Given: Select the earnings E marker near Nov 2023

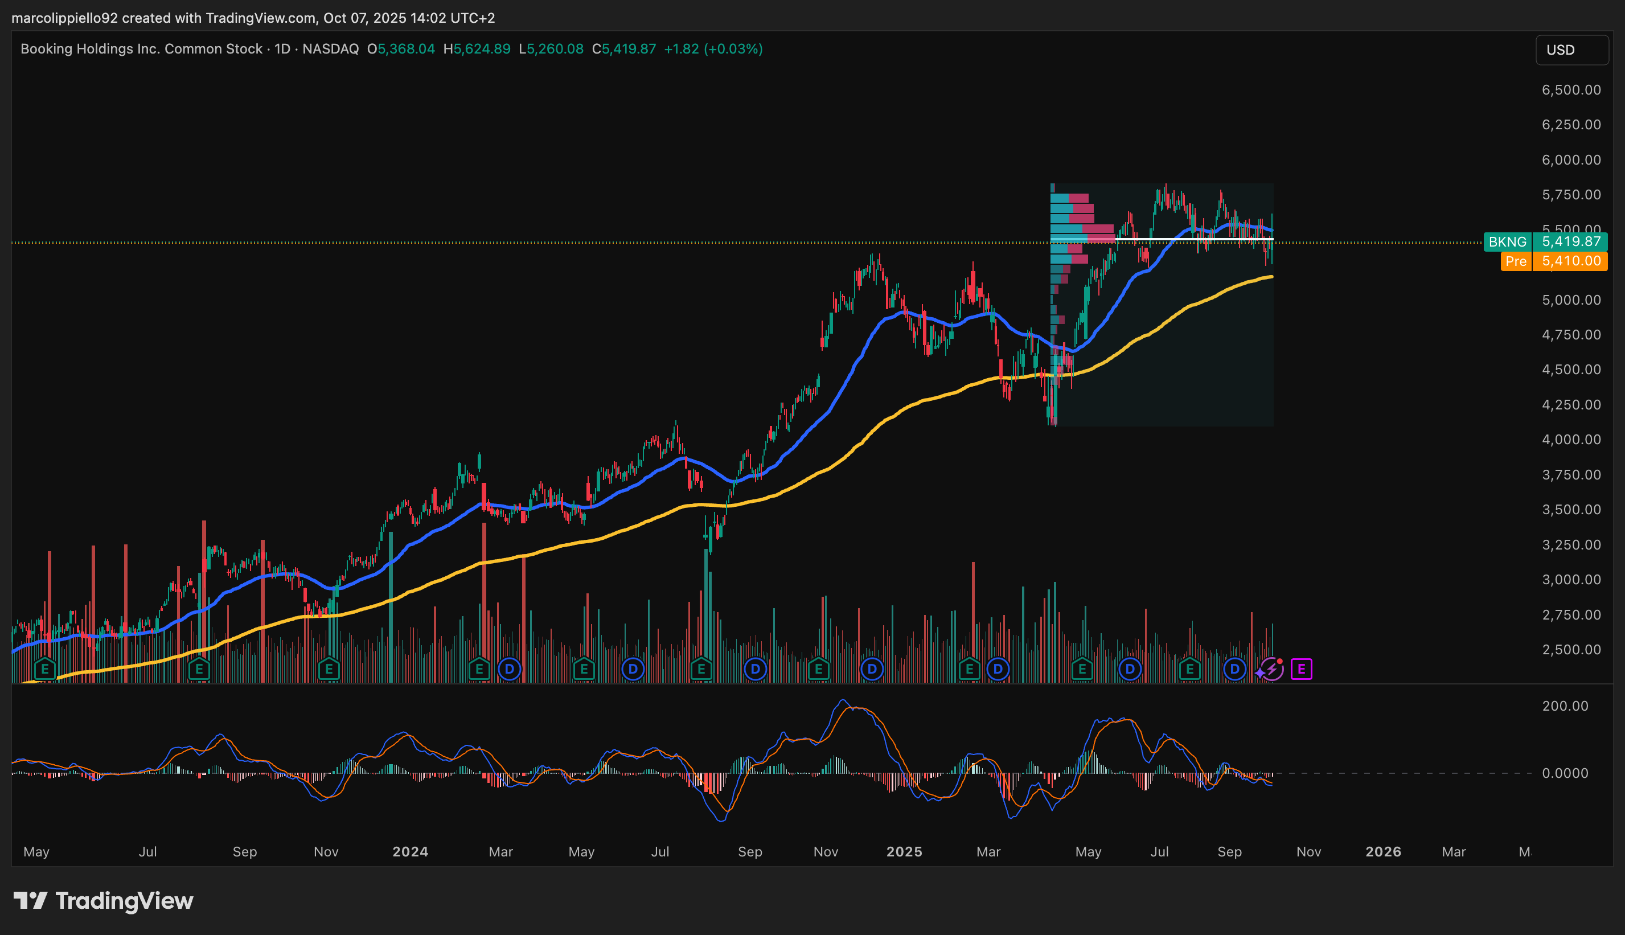Looking at the screenshot, I should pos(329,670).
